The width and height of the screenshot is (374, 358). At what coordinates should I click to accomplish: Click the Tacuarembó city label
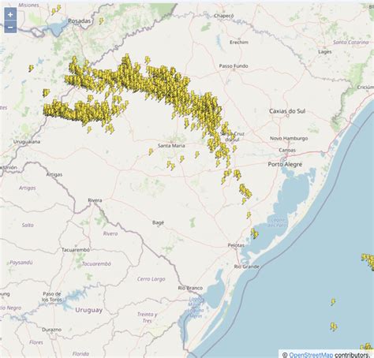(x=76, y=250)
